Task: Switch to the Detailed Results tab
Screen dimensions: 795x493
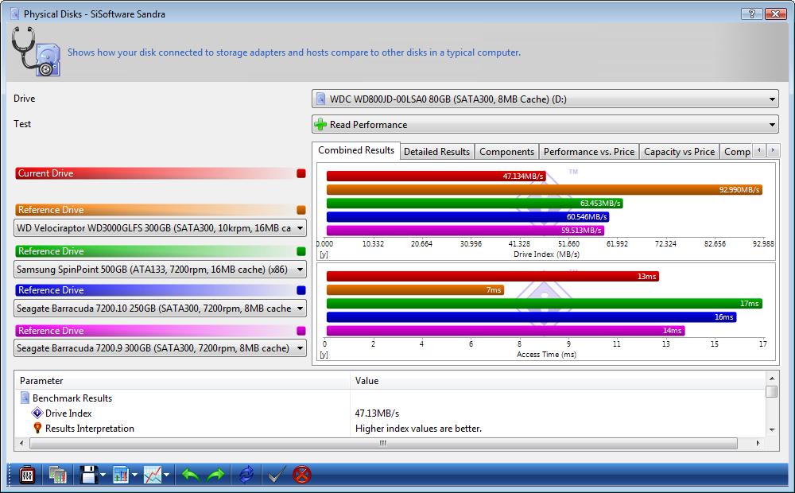Action: coord(436,152)
